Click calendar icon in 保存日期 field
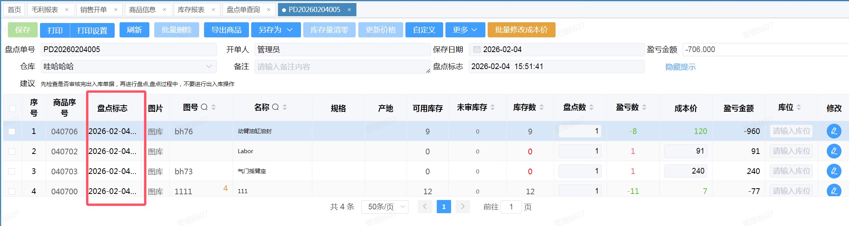The width and height of the screenshot is (849, 226). [x=477, y=49]
